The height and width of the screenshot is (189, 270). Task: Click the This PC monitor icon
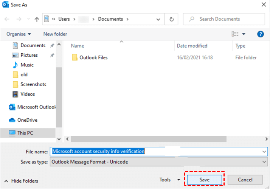pyautogui.click(x=12, y=133)
